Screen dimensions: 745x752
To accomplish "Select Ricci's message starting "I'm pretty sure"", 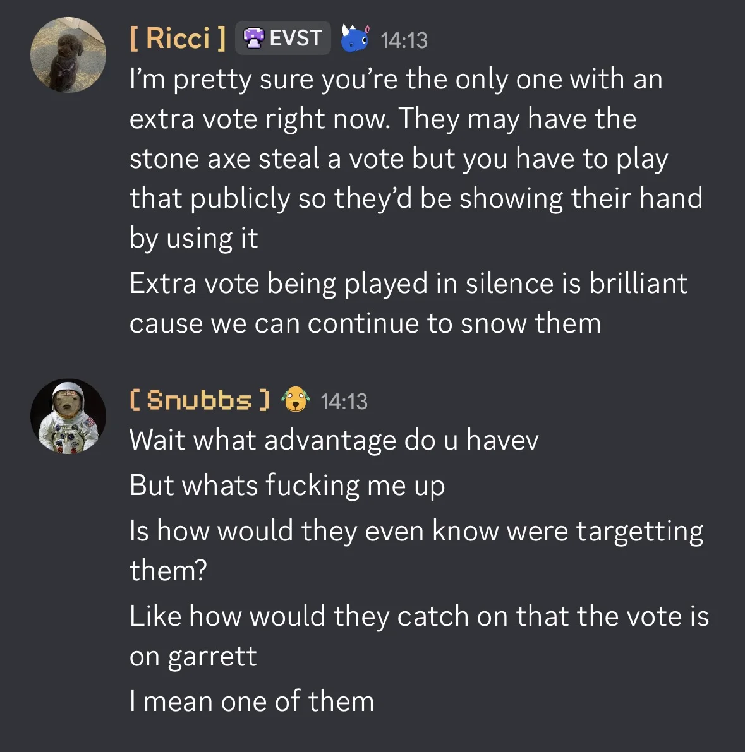I will (416, 158).
